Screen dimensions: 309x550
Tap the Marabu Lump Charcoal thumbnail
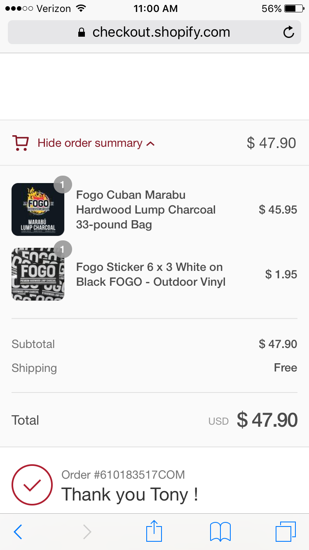[38, 209]
